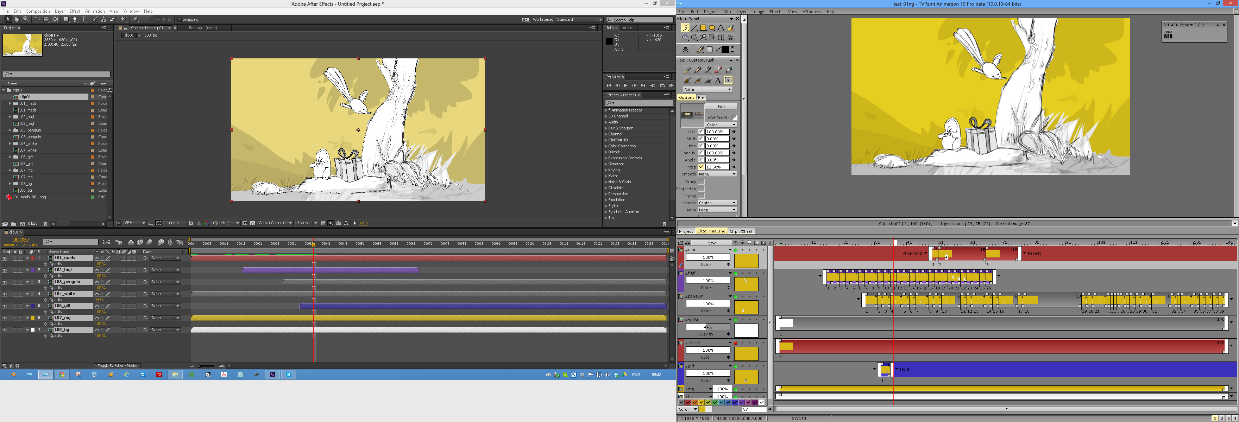Enable Frame Blending switch for timeline

click(140, 242)
